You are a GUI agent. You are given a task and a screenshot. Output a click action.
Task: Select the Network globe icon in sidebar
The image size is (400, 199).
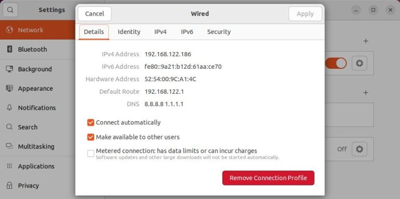pos(10,30)
